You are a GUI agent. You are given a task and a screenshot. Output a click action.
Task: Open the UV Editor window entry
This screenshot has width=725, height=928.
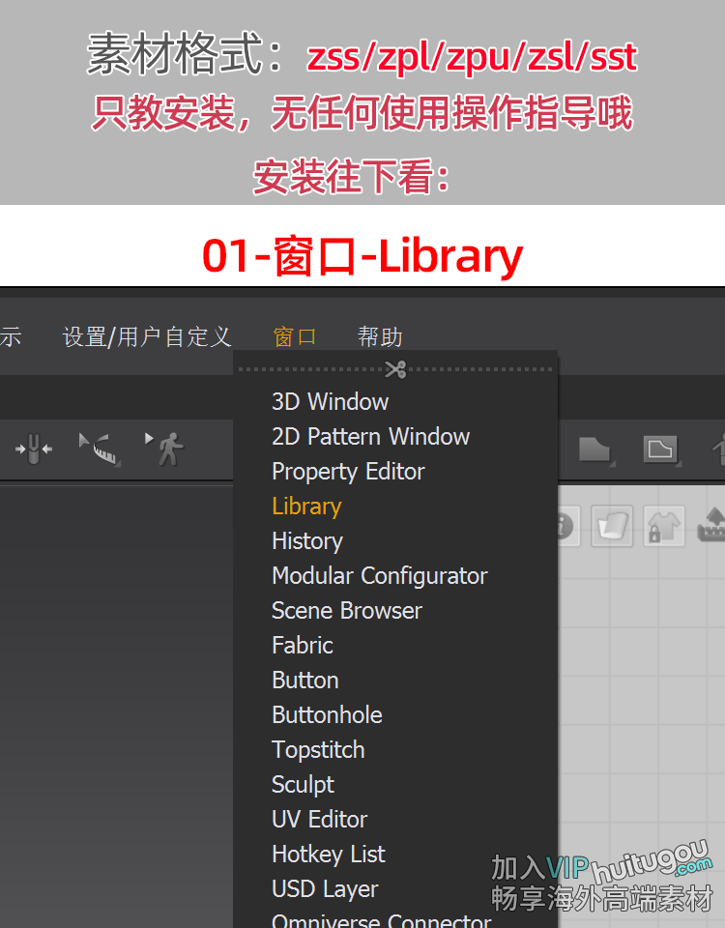(320, 820)
